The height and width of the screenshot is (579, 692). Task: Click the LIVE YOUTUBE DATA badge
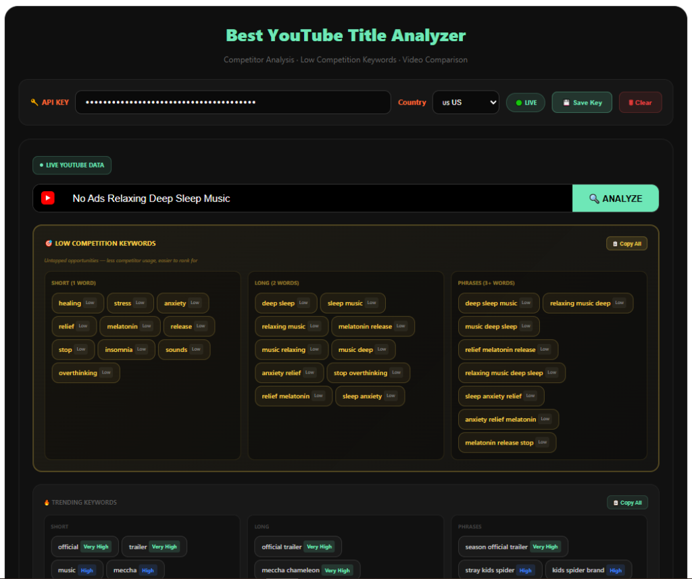[x=72, y=165]
